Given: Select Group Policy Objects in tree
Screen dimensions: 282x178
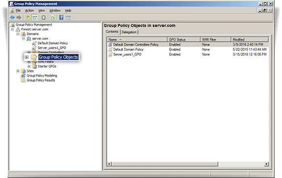Looking at the screenshot, I should (x=58, y=57).
